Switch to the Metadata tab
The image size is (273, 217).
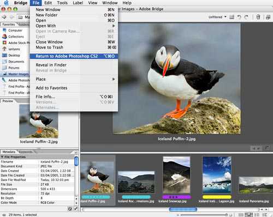click(x=9, y=152)
